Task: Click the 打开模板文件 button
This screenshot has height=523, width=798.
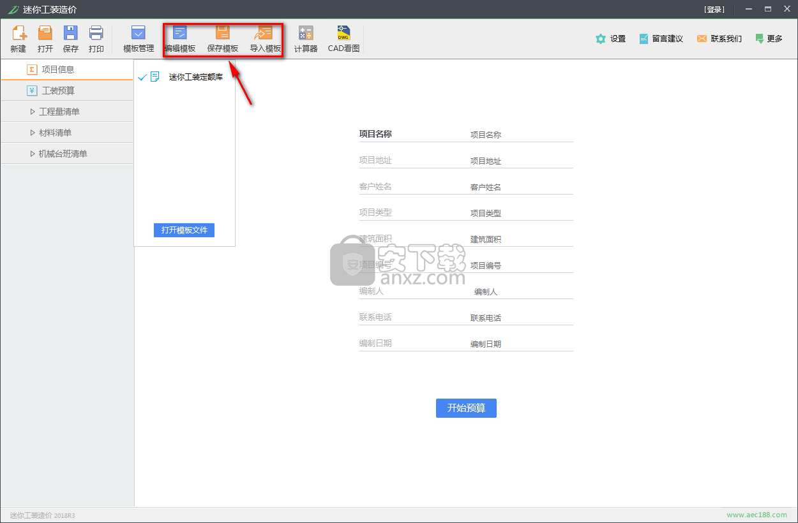Action: pyautogui.click(x=184, y=230)
